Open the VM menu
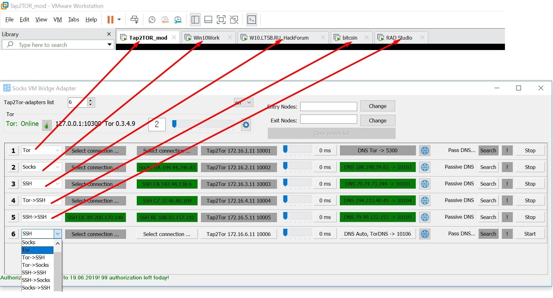 point(58,20)
